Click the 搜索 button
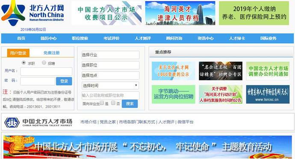 pos(130,104)
